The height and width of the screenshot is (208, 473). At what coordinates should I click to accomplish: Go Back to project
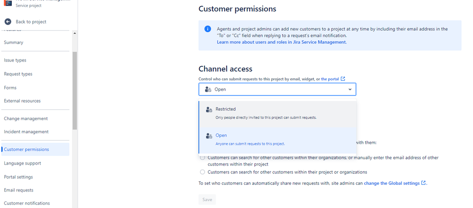(x=31, y=22)
